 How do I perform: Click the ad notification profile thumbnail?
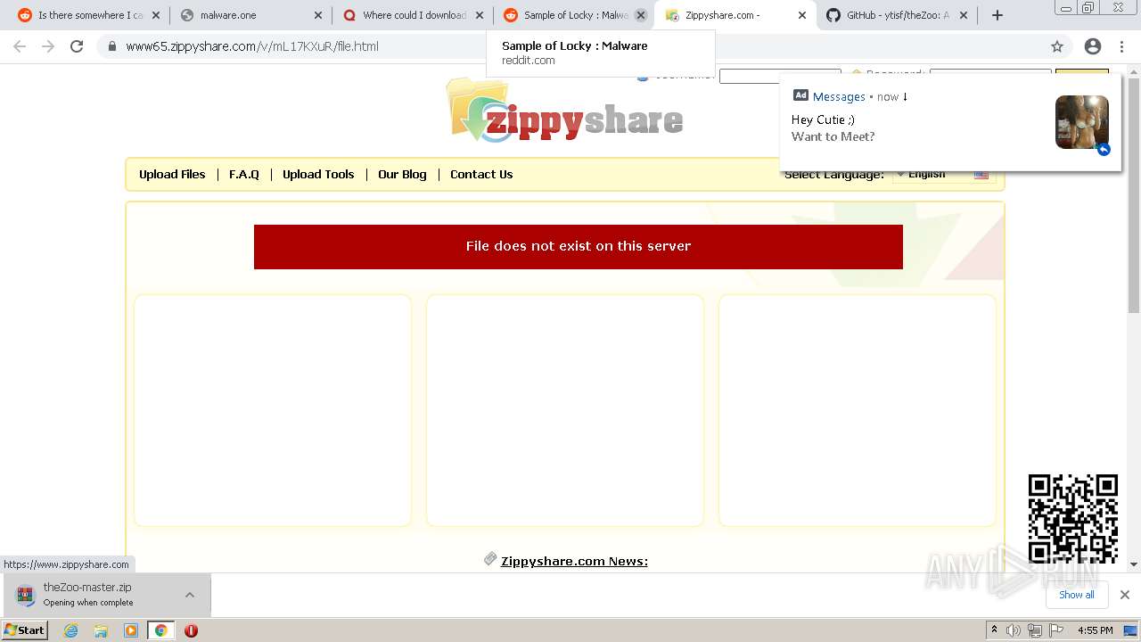[1082, 122]
